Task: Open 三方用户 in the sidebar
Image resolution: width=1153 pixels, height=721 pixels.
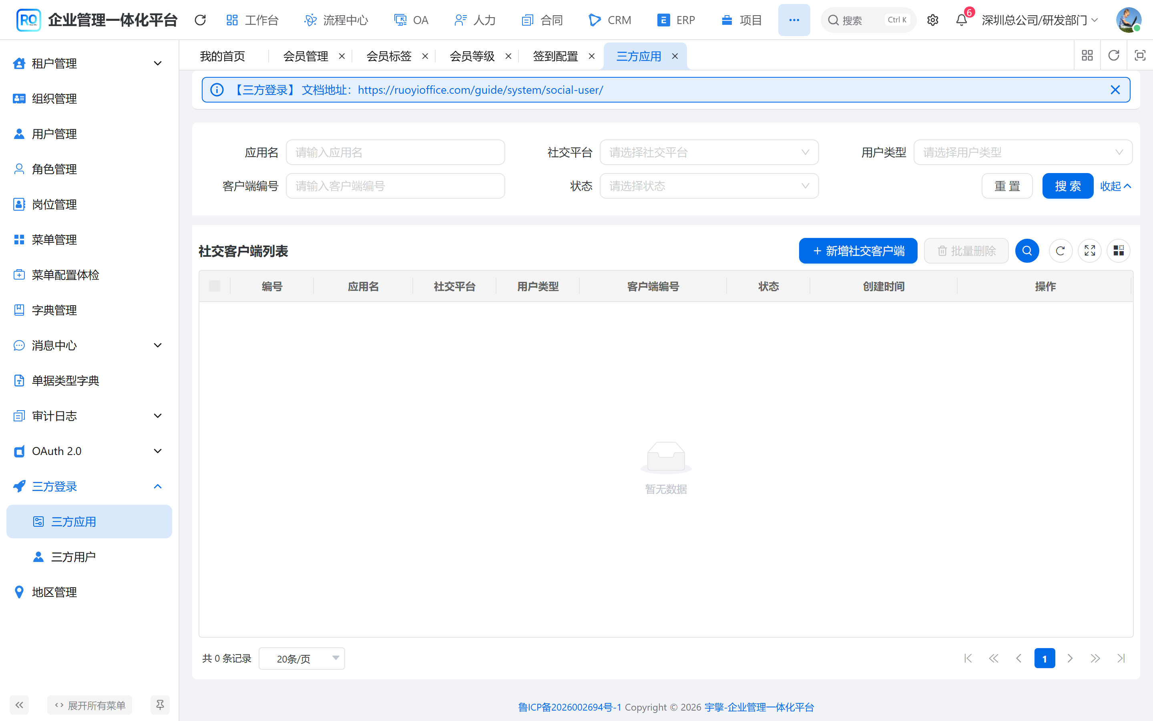Action: point(89,557)
